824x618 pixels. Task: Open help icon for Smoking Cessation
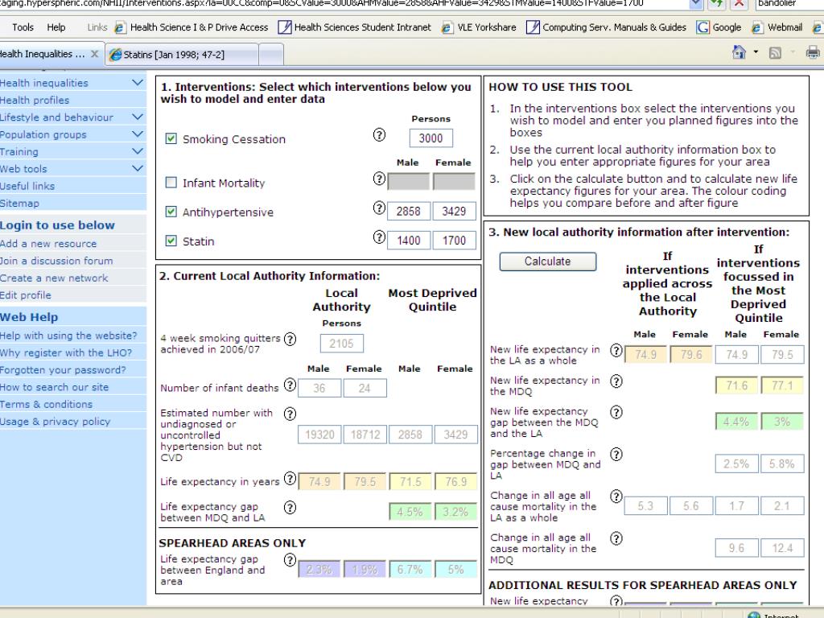point(379,135)
